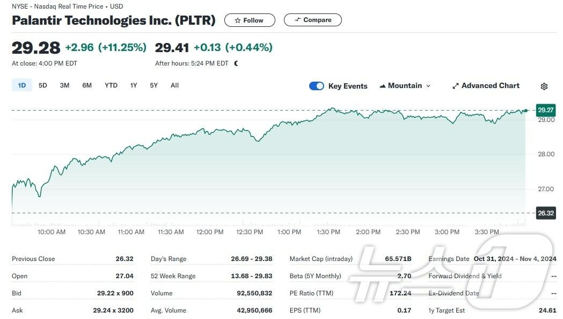This screenshot has width=563, height=319.
Task: Switch chart to YTD range
Action: click(x=111, y=85)
